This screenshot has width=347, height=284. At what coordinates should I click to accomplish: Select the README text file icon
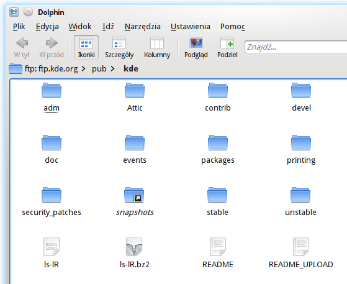click(218, 247)
